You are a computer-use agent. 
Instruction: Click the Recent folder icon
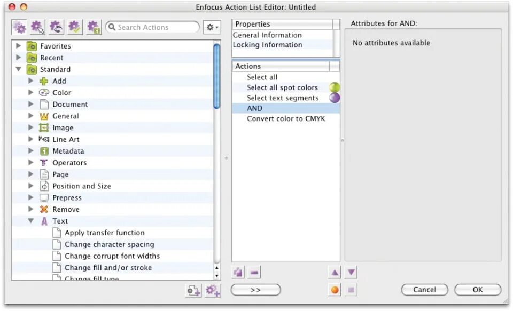32,58
